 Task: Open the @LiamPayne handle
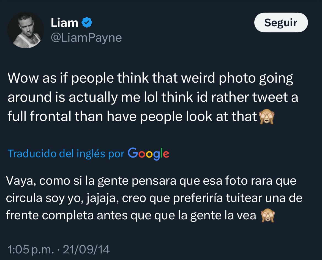86,37
